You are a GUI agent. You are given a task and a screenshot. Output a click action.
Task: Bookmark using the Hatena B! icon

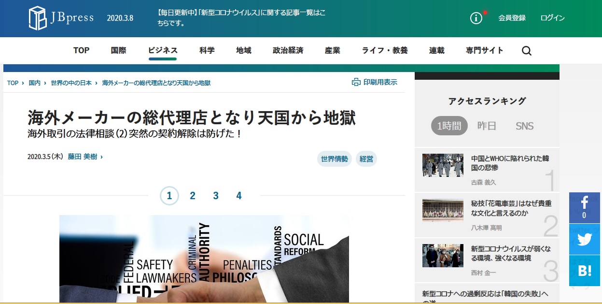click(584, 270)
